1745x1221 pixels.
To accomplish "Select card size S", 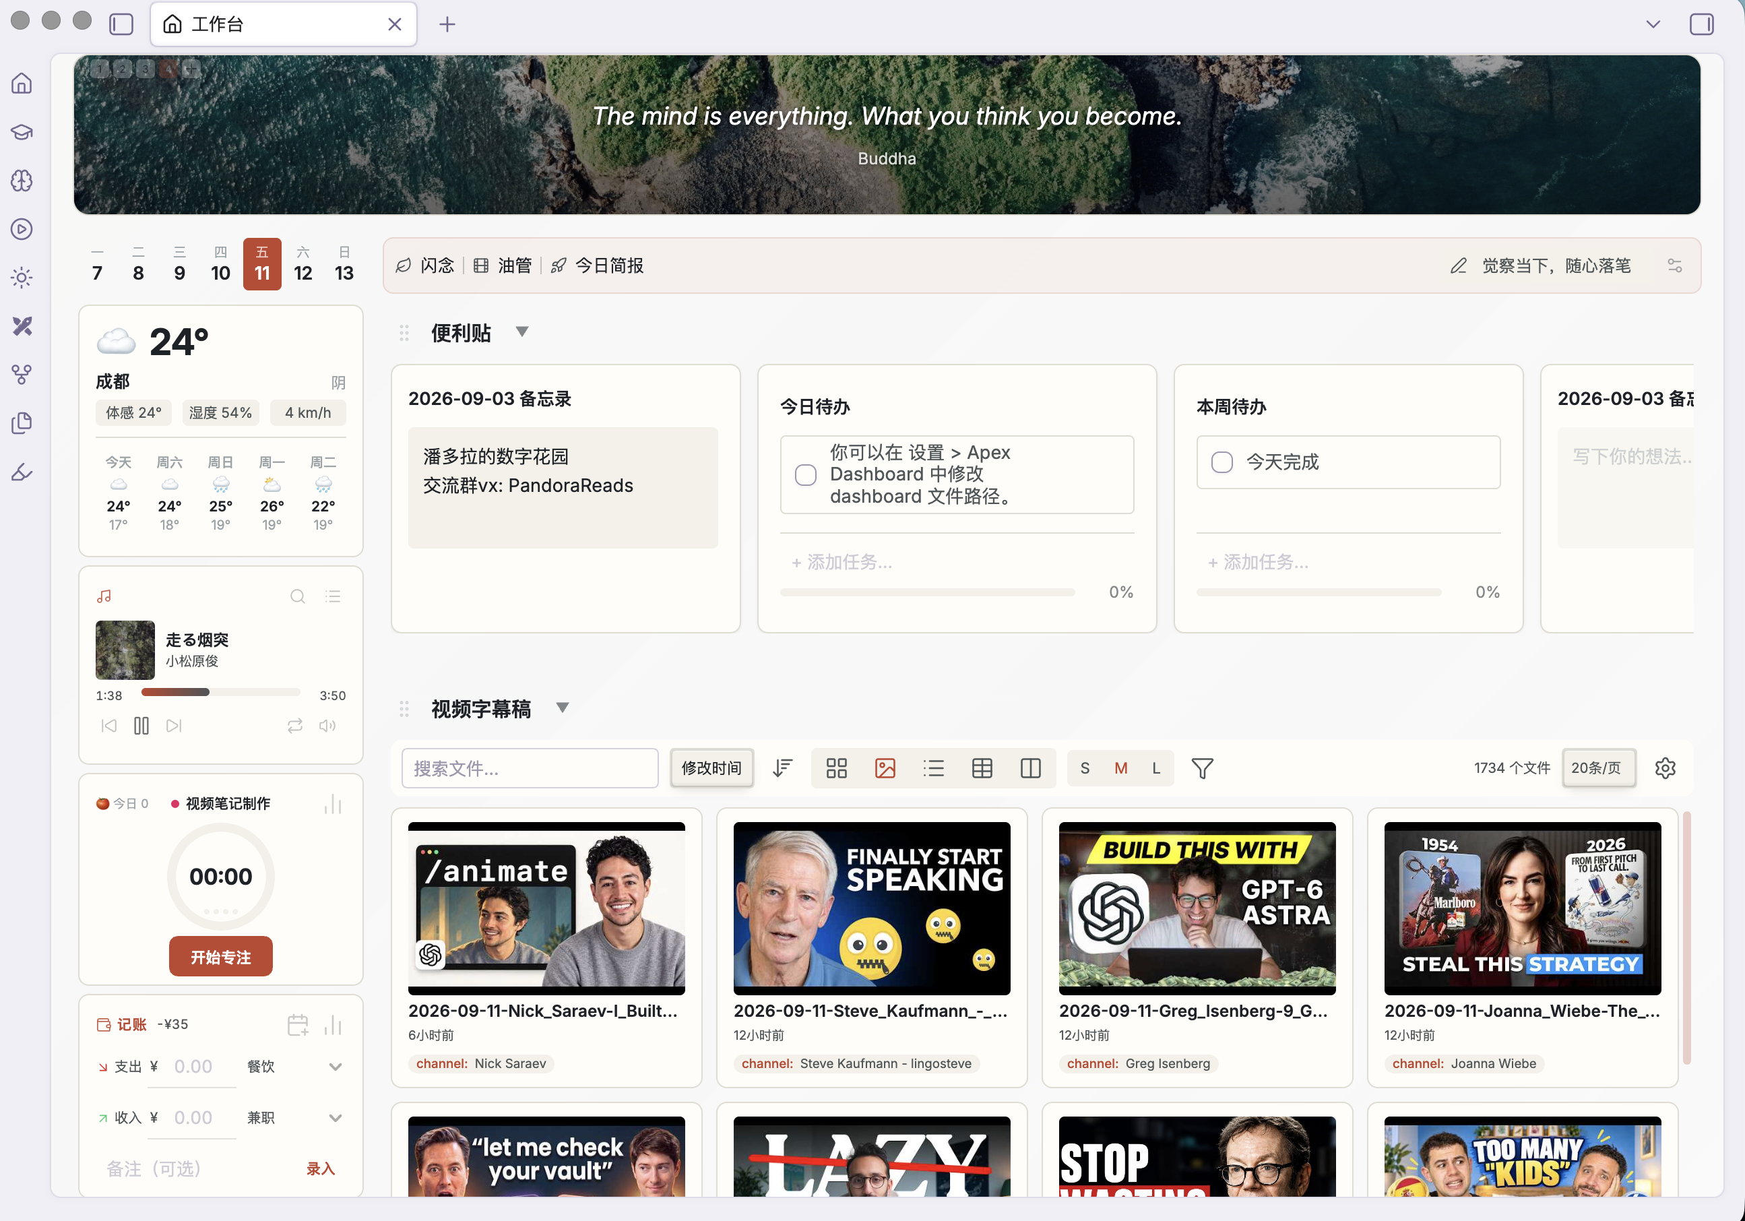I will point(1085,768).
